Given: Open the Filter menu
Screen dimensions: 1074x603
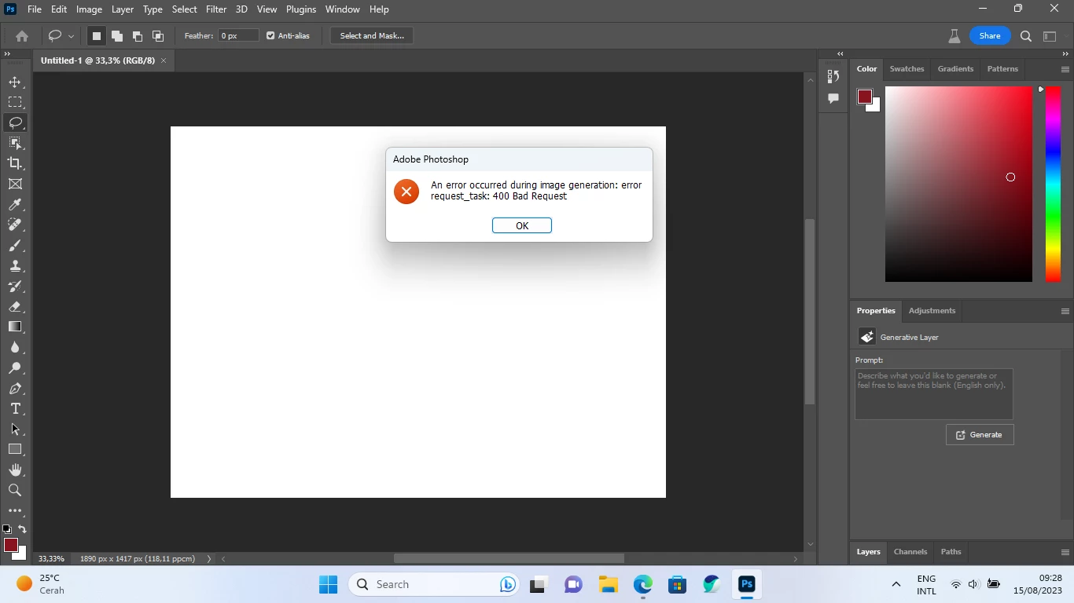Looking at the screenshot, I should (216, 9).
